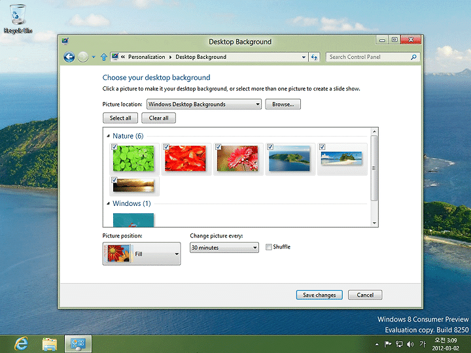The image size is (471, 353).
Task: Click Save changes
Action: [x=319, y=295]
